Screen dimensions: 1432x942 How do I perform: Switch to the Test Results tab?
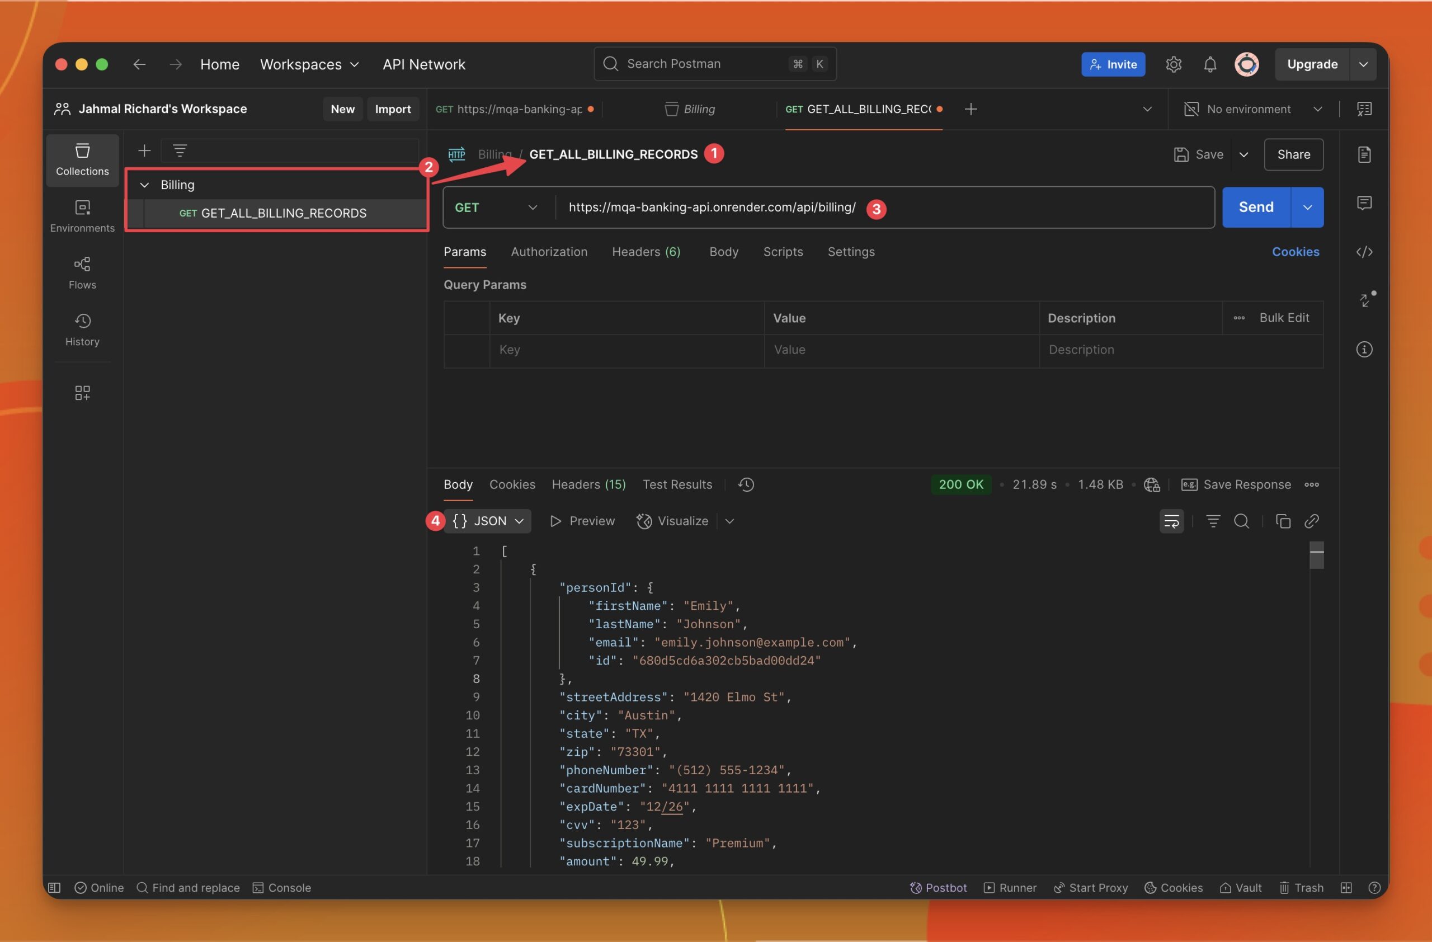coord(677,485)
